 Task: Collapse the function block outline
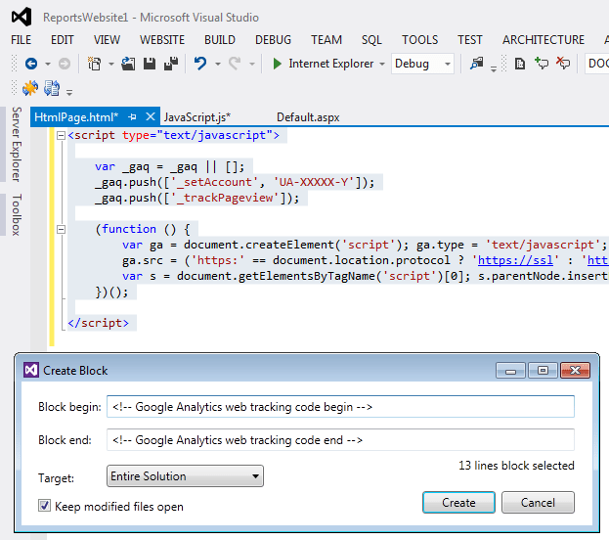pyautogui.click(x=61, y=229)
